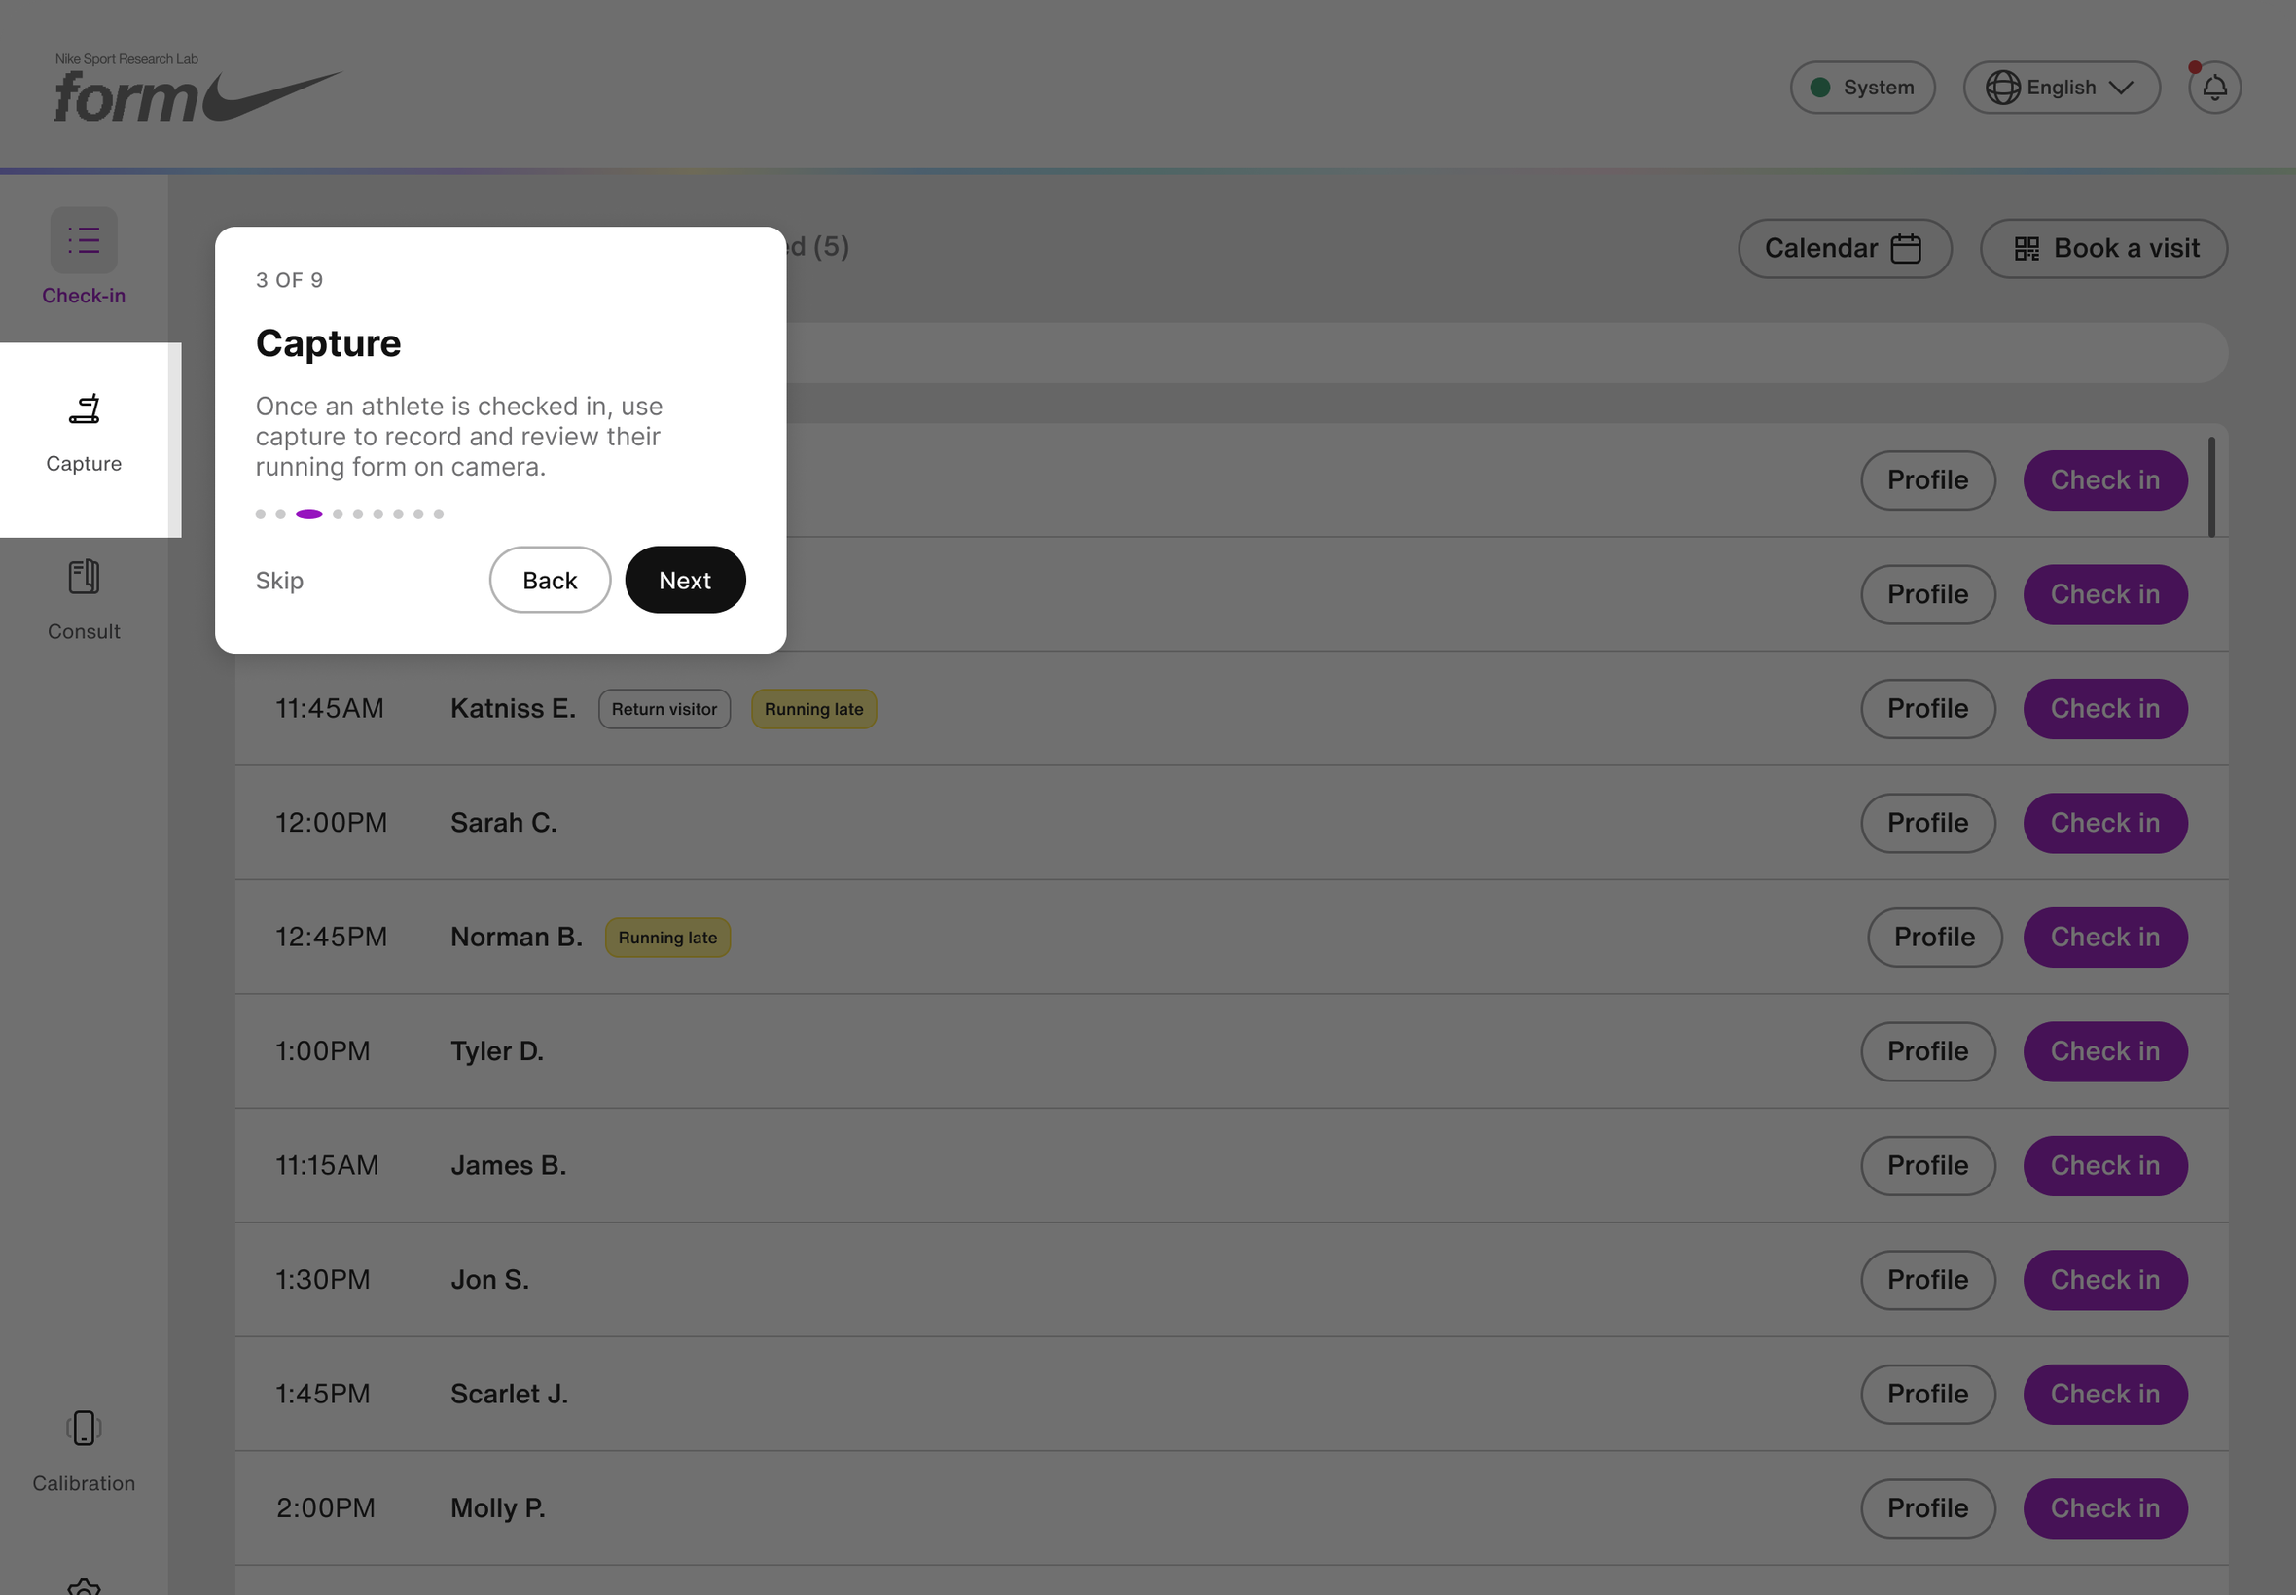Expand the English language dropdown
The image size is (2296, 1595).
[2062, 88]
